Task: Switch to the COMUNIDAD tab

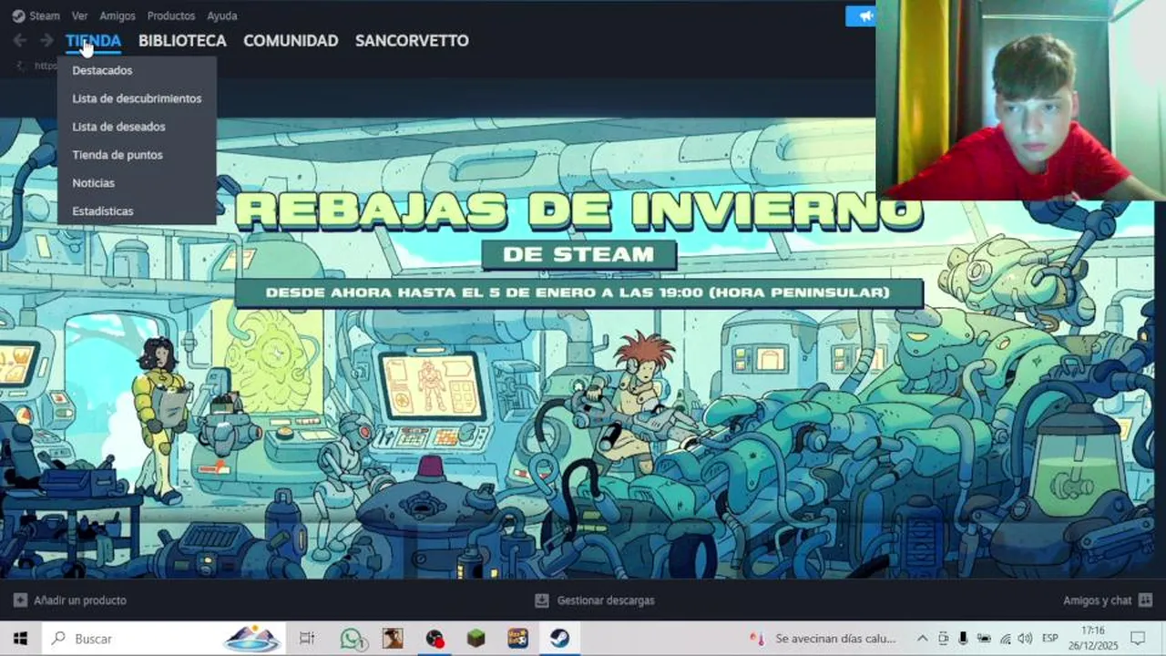Action: (x=291, y=41)
